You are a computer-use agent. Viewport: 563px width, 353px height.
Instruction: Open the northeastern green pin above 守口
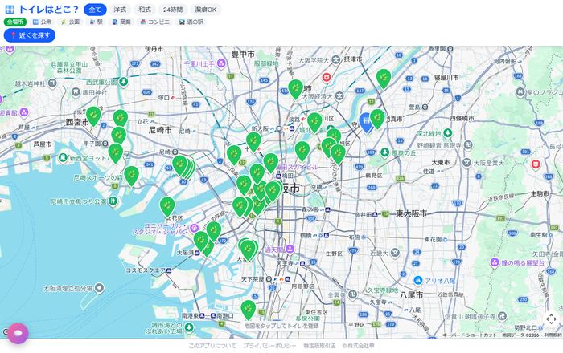pyautogui.click(x=384, y=78)
